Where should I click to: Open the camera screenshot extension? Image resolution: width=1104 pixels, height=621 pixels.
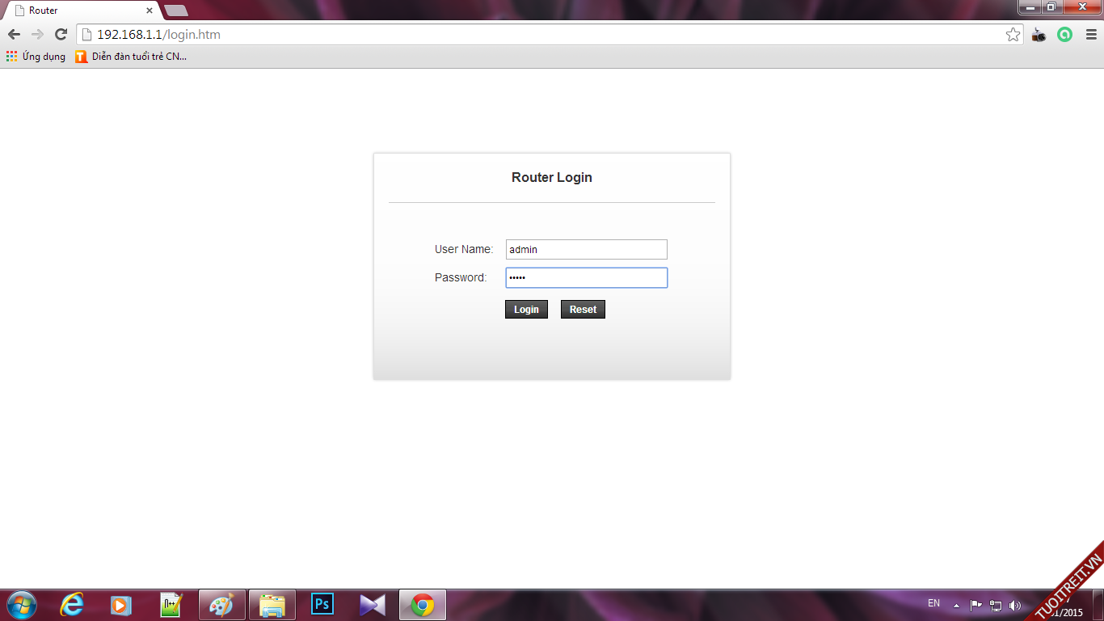[x=1039, y=35]
